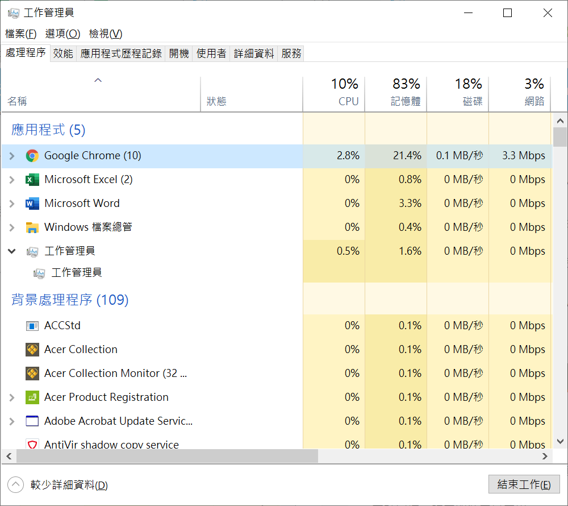Click 工作管理員 0.5% CPU value

coord(348,251)
